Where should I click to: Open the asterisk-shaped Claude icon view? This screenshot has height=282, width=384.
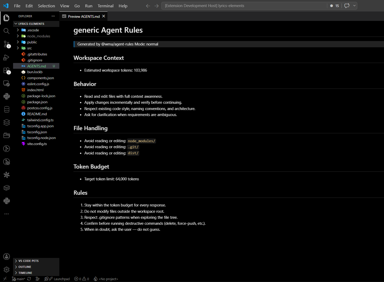(x=7, y=175)
